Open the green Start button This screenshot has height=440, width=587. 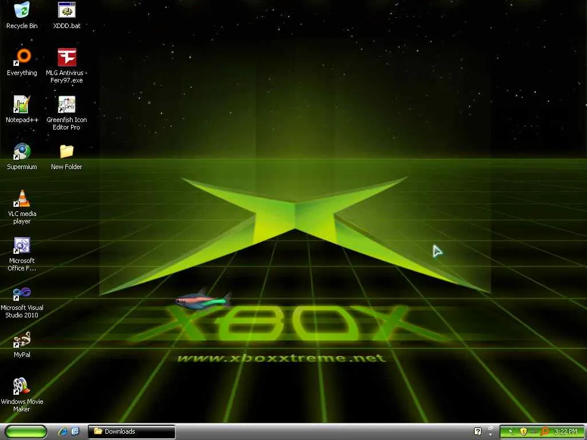click(26, 431)
